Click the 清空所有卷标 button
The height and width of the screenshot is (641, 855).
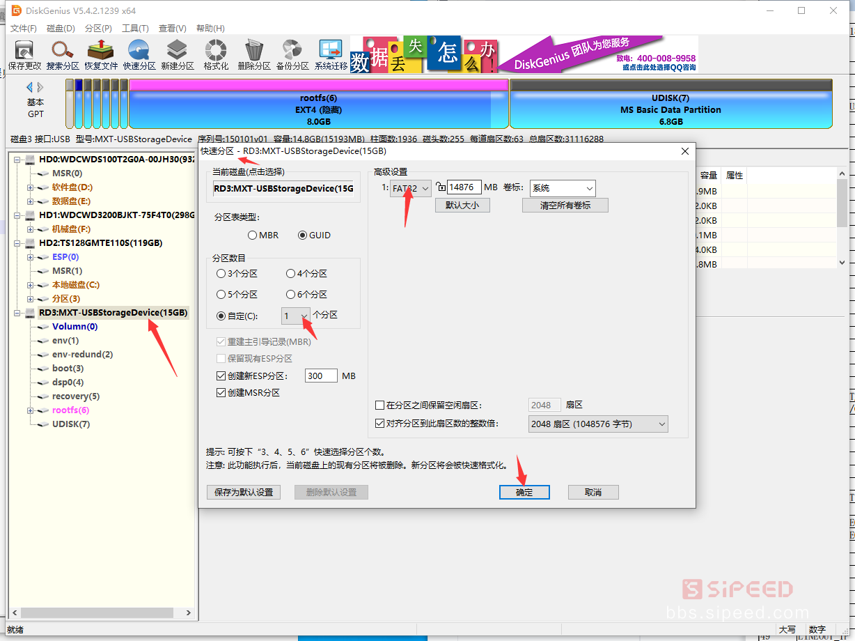565,206
